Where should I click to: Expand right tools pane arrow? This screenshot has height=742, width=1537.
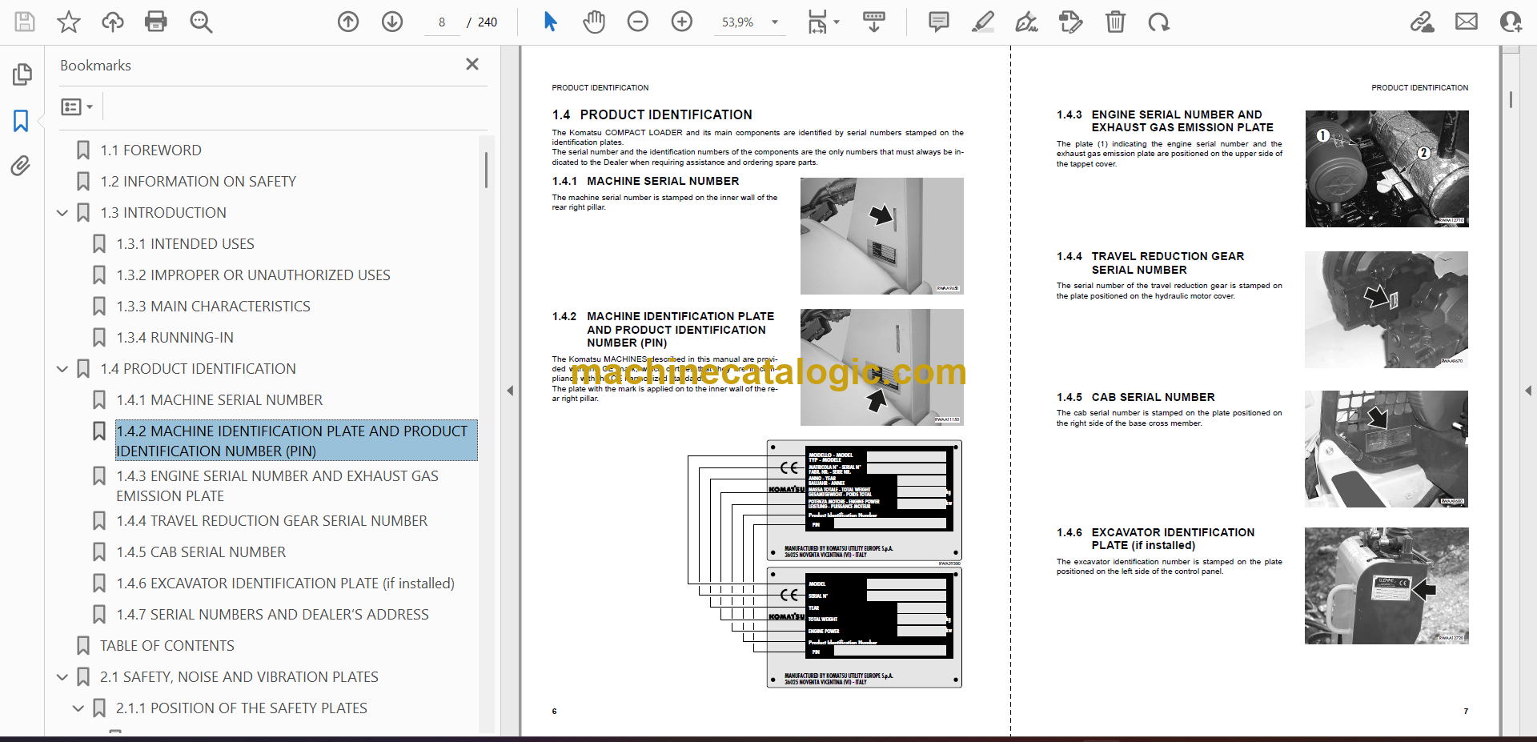1528,391
